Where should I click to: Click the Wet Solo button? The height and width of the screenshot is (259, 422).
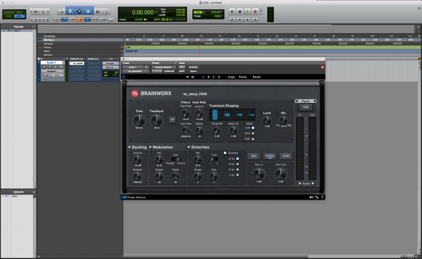coord(270,156)
